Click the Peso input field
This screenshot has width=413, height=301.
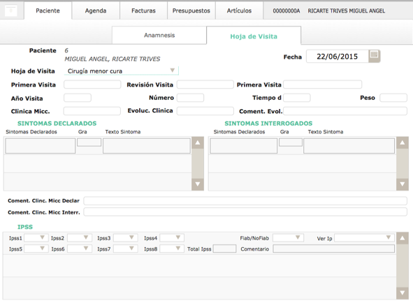pos(393,98)
